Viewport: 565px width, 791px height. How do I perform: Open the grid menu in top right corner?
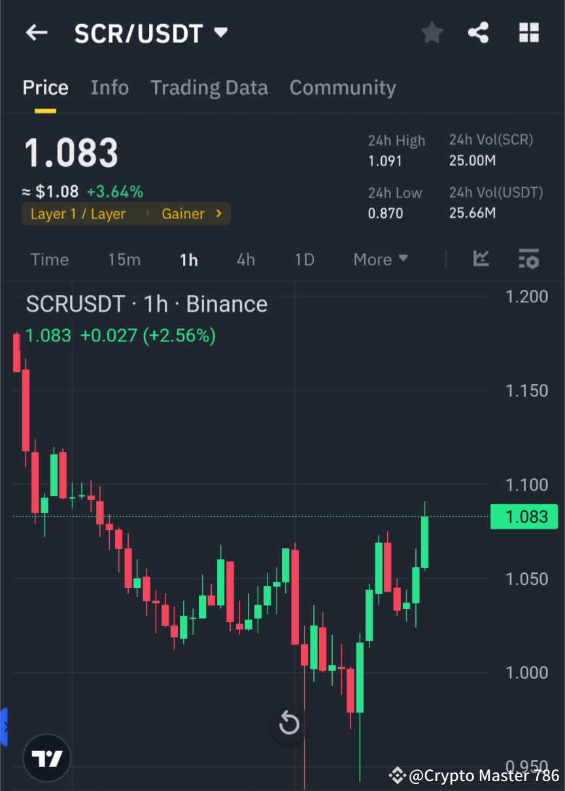pyautogui.click(x=528, y=33)
